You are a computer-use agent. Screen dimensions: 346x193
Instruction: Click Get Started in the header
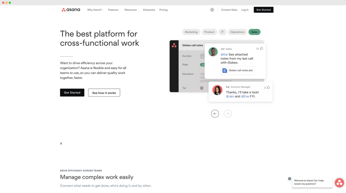264,10
